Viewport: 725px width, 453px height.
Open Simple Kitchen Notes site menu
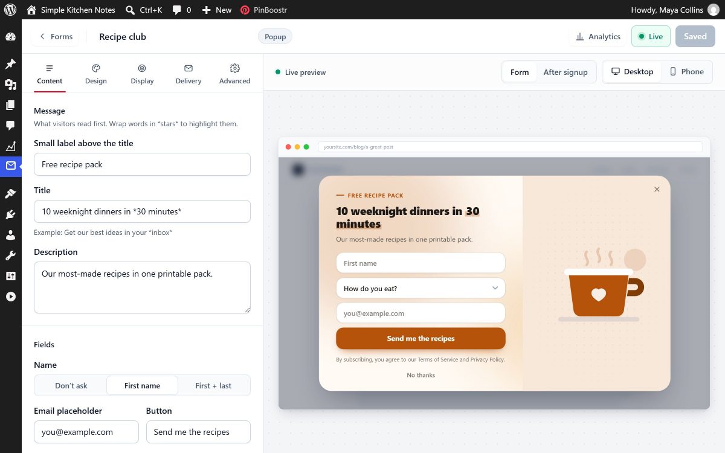[71, 10]
